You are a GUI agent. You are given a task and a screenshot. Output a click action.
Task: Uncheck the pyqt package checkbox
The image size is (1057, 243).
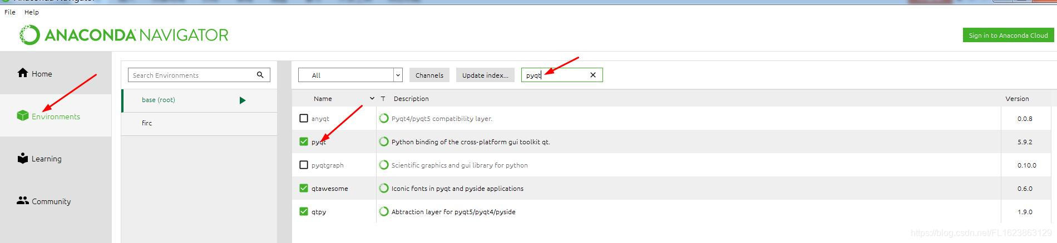point(304,141)
